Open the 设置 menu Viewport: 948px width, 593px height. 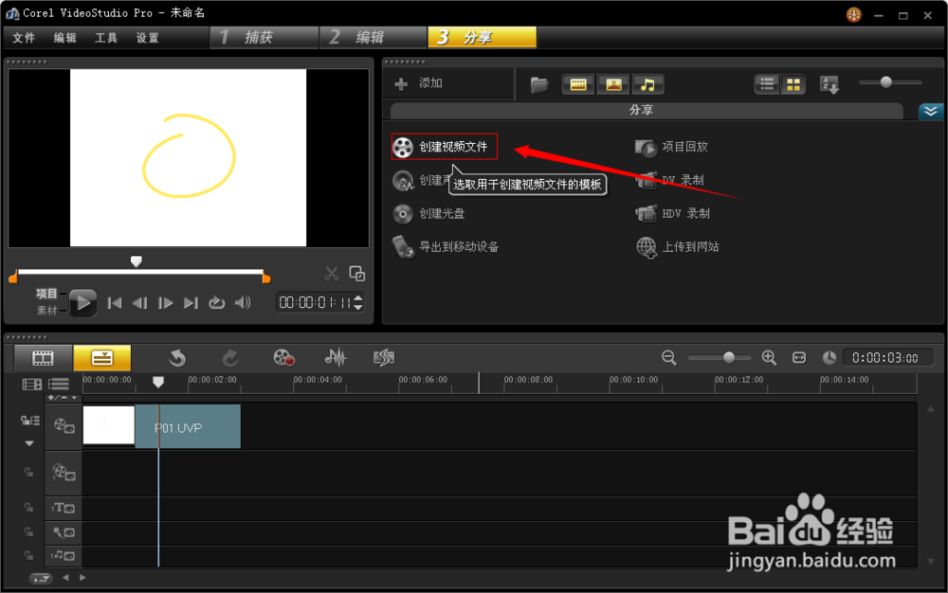[x=147, y=38]
